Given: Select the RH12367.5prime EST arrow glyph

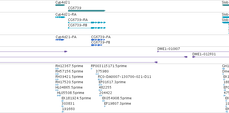Looking at the screenshot, I should tap(57, 69).
